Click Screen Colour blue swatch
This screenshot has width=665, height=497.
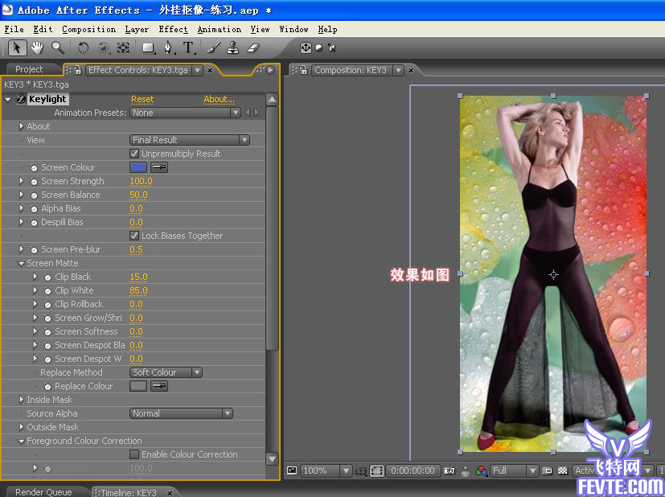click(138, 167)
